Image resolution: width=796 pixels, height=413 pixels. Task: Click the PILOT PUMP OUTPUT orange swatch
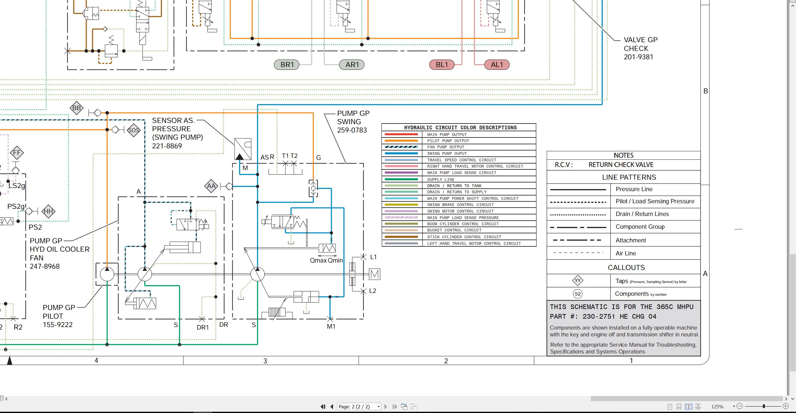tap(401, 141)
